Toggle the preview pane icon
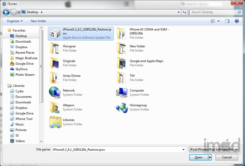Image resolution: width=245 pixels, height=166 pixels. point(227,21)
